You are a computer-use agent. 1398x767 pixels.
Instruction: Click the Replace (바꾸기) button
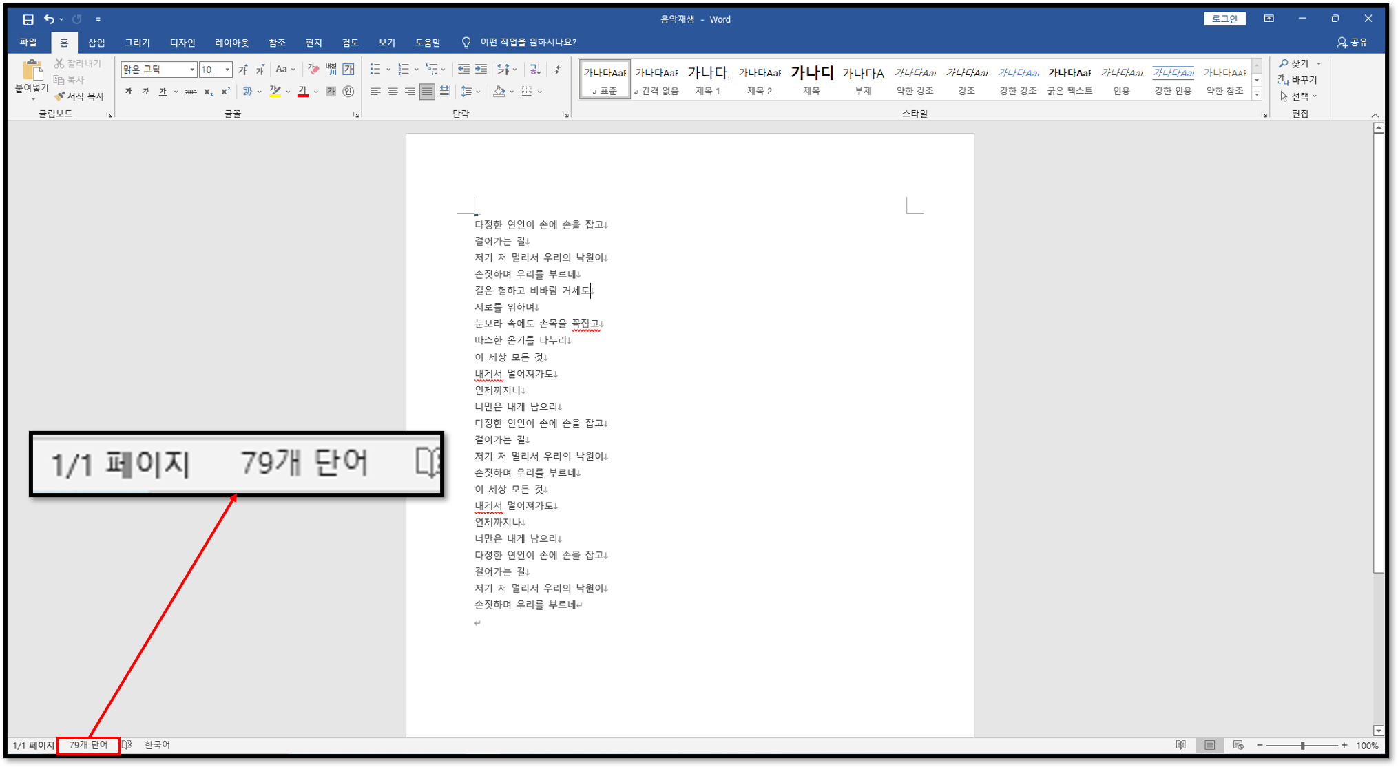(x=1298, y=80)
